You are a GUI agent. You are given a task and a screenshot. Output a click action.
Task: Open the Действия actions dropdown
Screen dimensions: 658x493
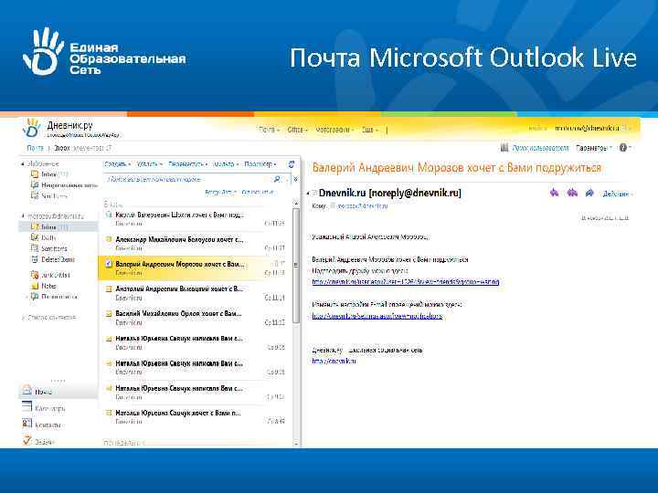point(618,194)
